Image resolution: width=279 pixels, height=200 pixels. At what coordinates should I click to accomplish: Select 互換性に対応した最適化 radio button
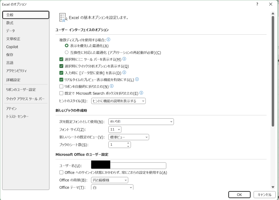pyautogui.click(x=66, y=52)
